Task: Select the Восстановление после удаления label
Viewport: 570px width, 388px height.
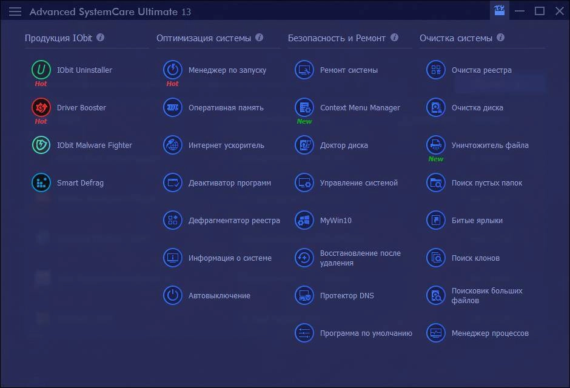Action: pyautogui.click(x=360, y=258)
